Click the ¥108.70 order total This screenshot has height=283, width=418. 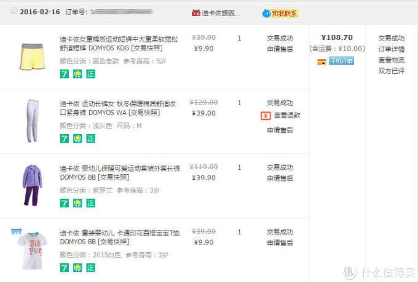pyautogui.click(x=337, y=38)
